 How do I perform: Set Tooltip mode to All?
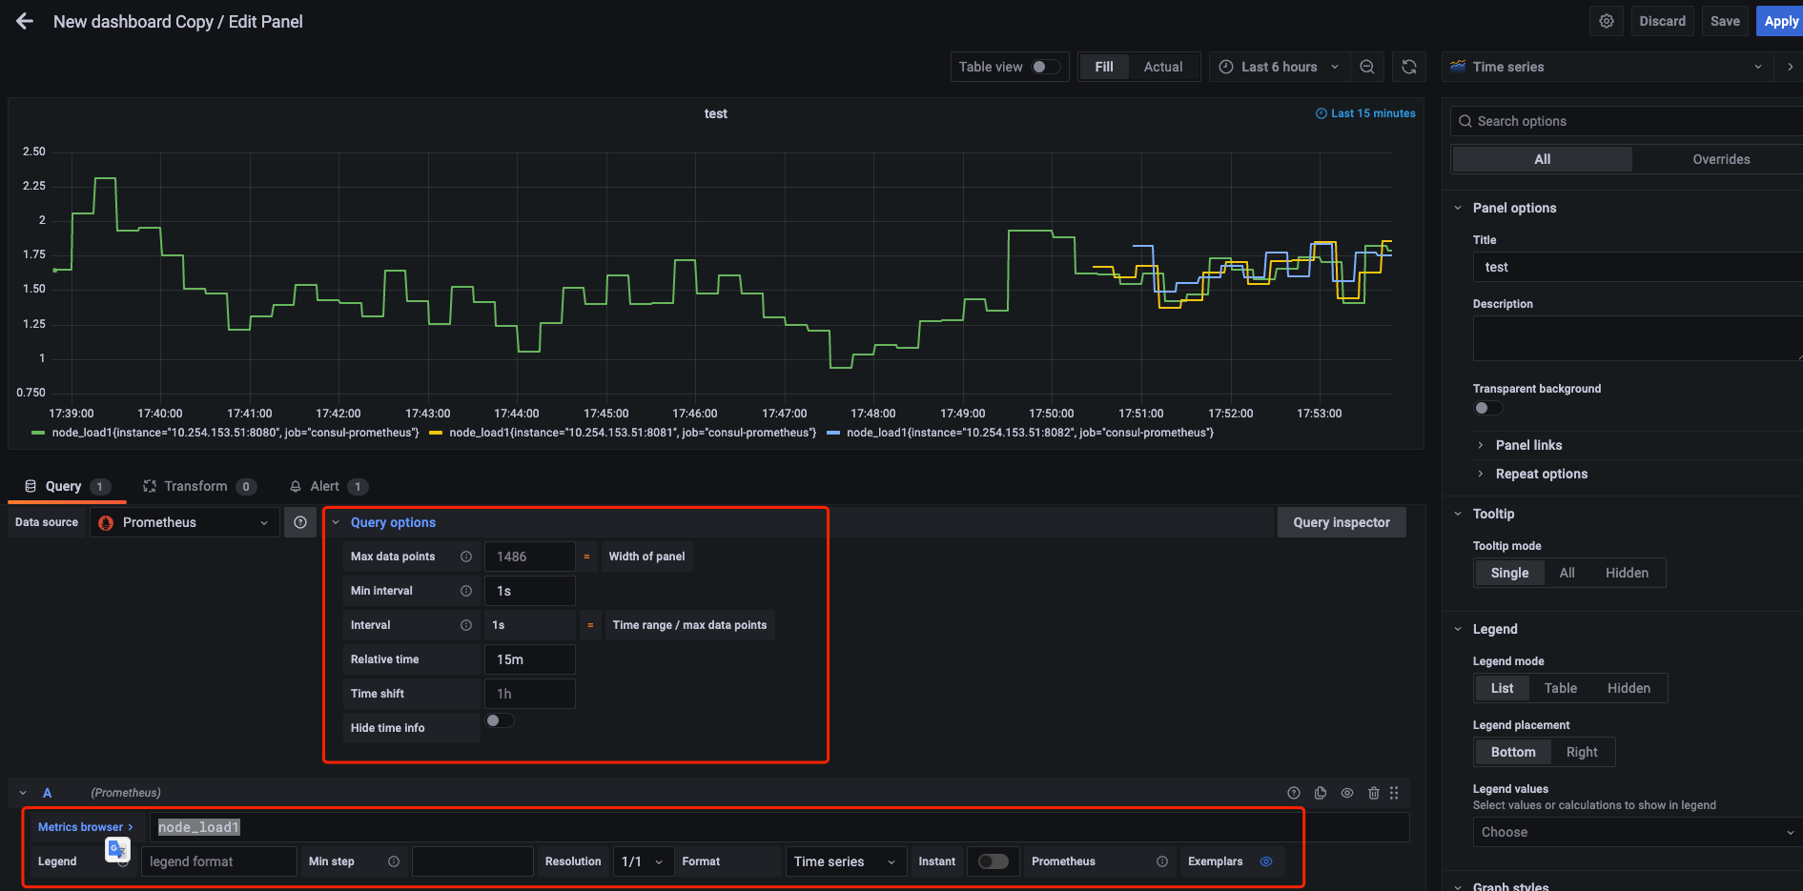(x=1567, y=573)
